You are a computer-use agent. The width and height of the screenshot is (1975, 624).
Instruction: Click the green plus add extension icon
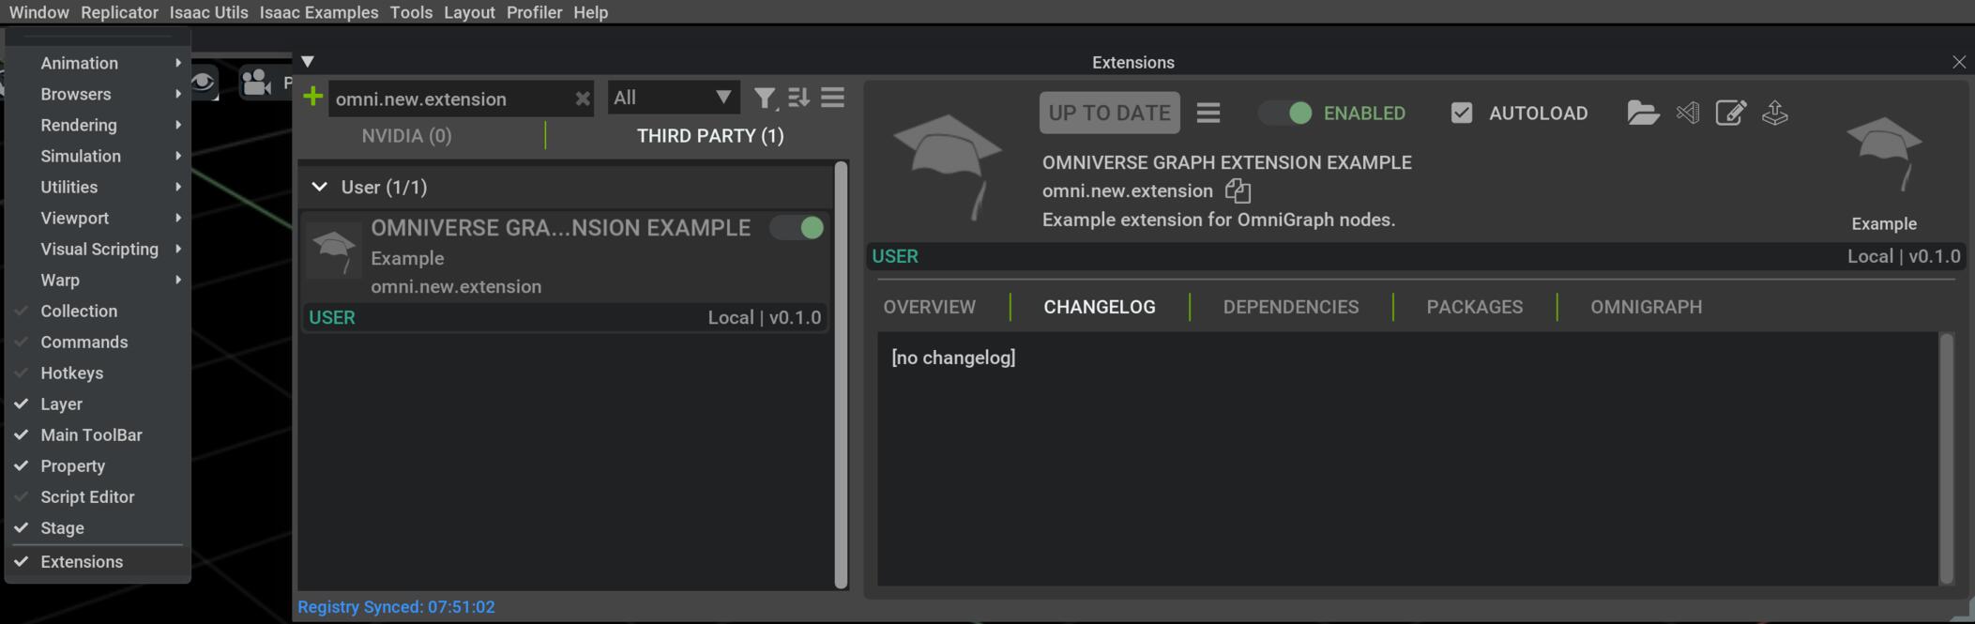(x=312, y=98)
